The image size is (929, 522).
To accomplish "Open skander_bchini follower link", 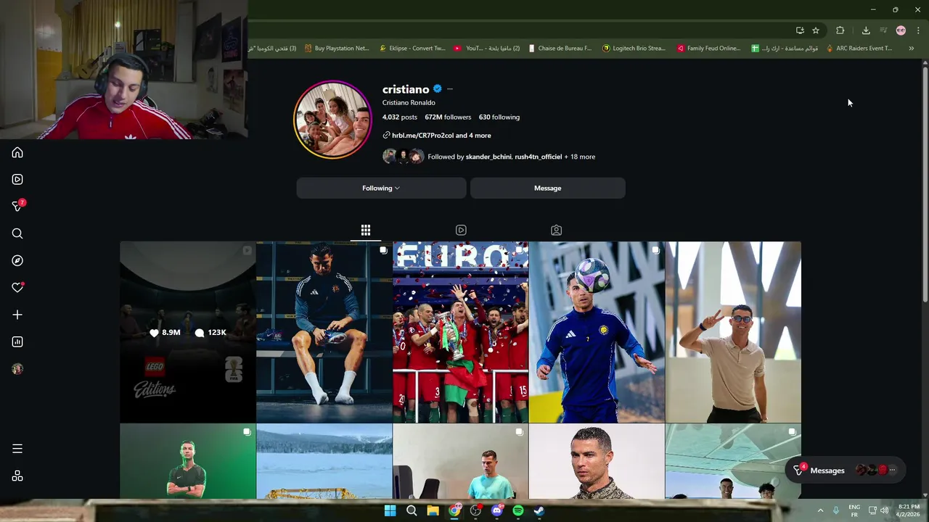I will [x=488, y=157].
